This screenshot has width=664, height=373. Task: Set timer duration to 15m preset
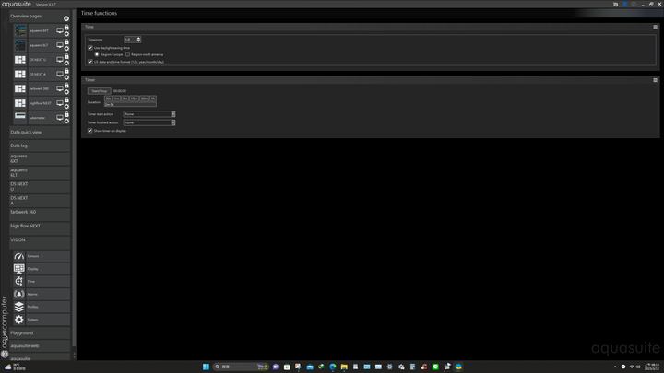pos(135,99)
